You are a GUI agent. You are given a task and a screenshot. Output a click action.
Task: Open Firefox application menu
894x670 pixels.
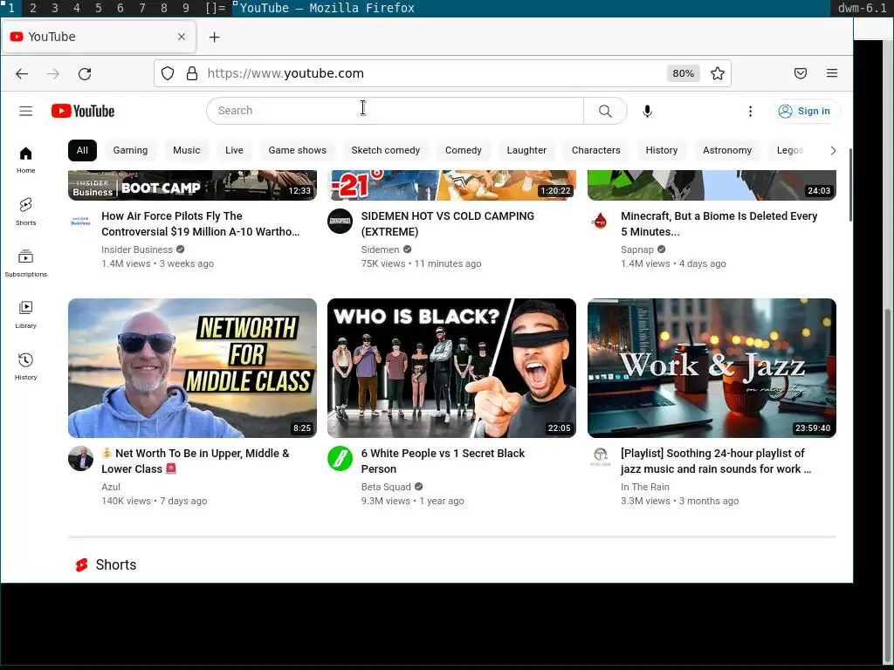pyautogui.click(x=832, y=73)
